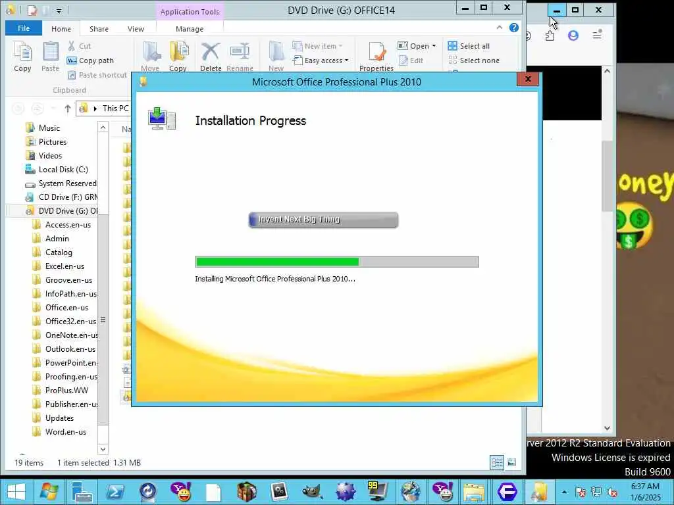Open the browser hamburger menu
This screenshot has height=505, width=674.
tap(597, 35)
